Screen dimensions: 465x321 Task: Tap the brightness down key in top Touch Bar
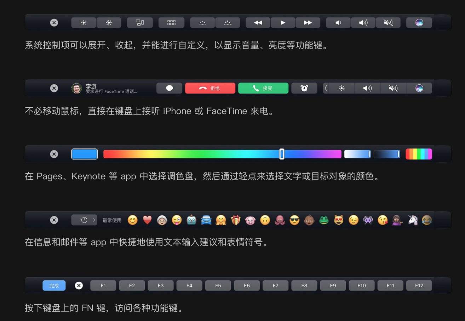click(x=84, y=23)
